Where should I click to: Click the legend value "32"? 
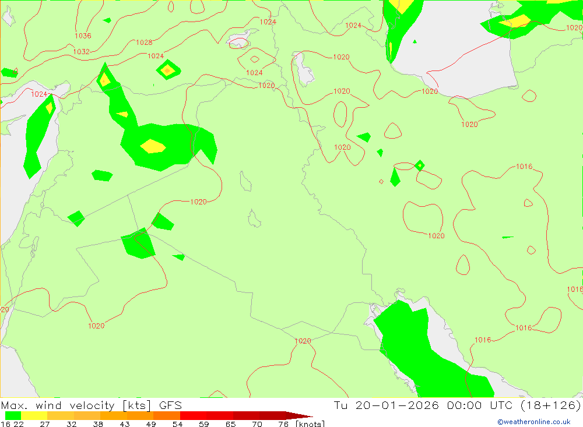click(71, 424)
